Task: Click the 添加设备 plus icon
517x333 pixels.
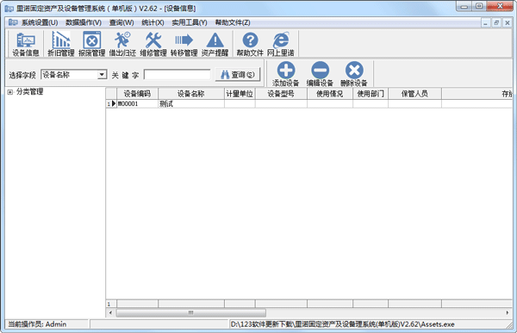Action: 285,74
